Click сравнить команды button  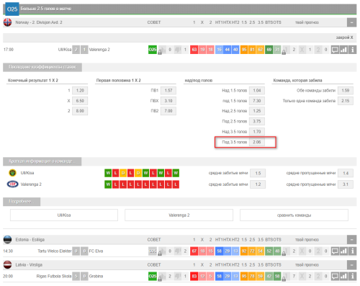(294, 215)
